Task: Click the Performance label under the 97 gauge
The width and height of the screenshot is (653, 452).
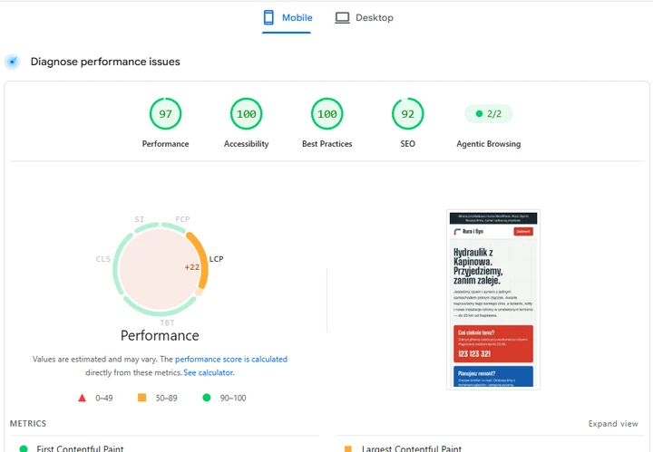Action: 165,144
